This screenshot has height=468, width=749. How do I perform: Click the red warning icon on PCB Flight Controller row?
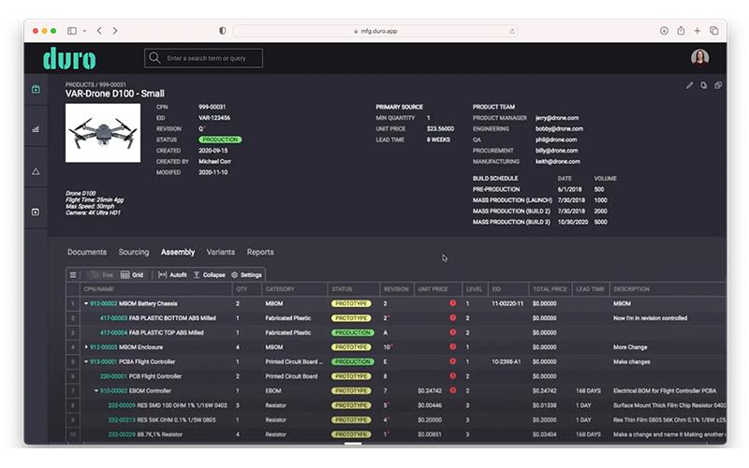452,376
